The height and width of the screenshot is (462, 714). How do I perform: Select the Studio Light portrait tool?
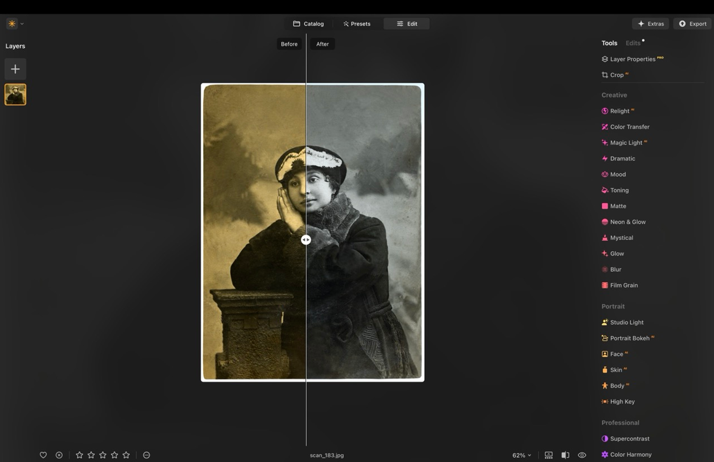click(x=627, y=322)
